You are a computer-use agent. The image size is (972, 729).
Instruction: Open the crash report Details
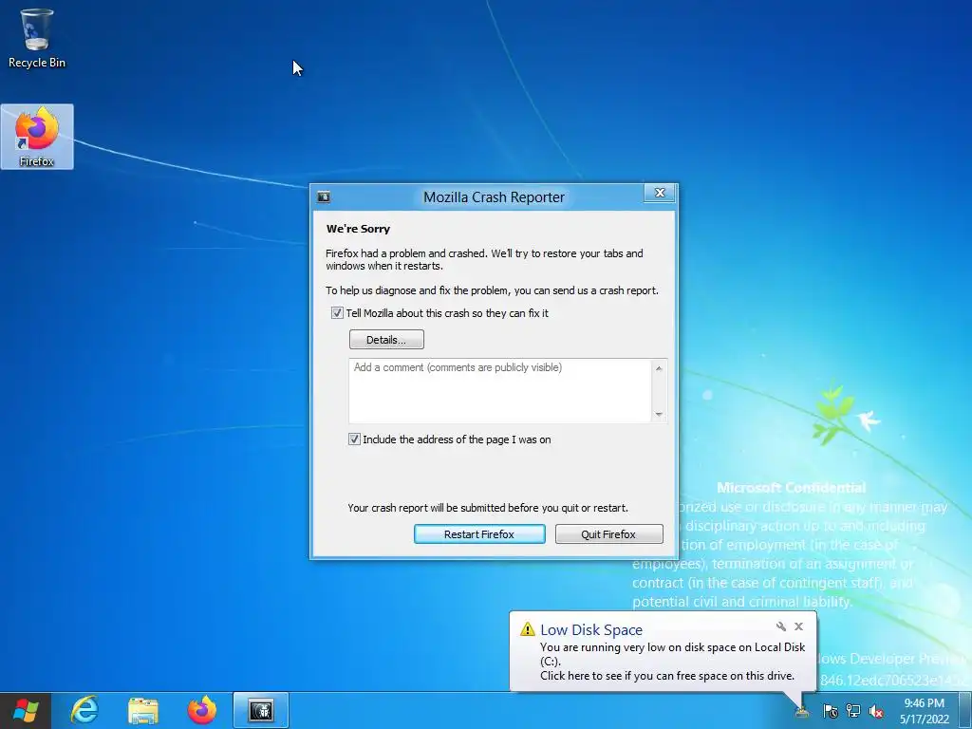click(387, 340)
